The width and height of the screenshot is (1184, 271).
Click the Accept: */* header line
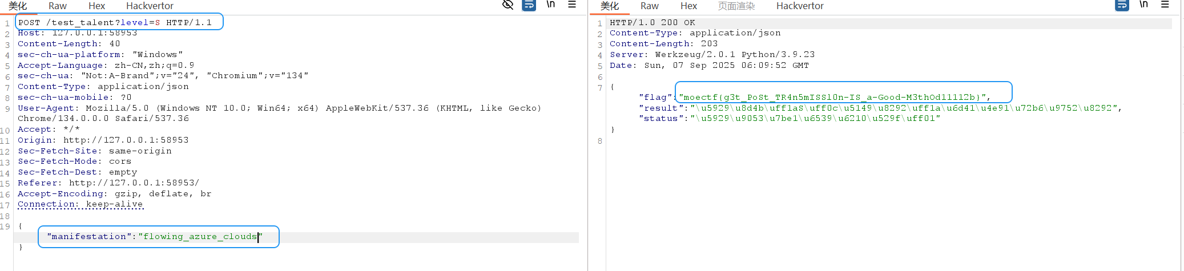pyautogui.click(x=49, y=130)
